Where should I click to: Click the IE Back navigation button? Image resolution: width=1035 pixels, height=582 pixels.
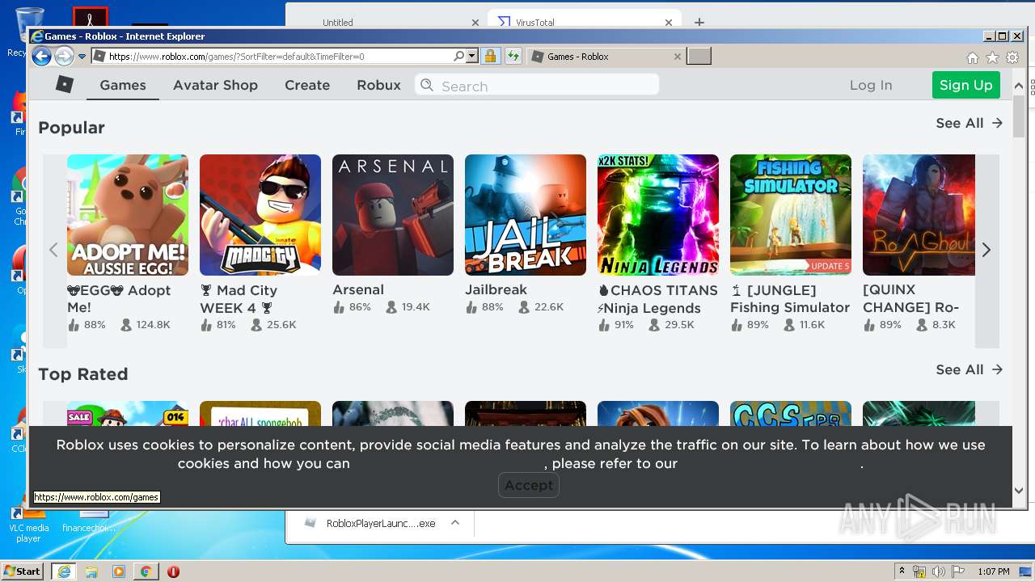point(41,56)
